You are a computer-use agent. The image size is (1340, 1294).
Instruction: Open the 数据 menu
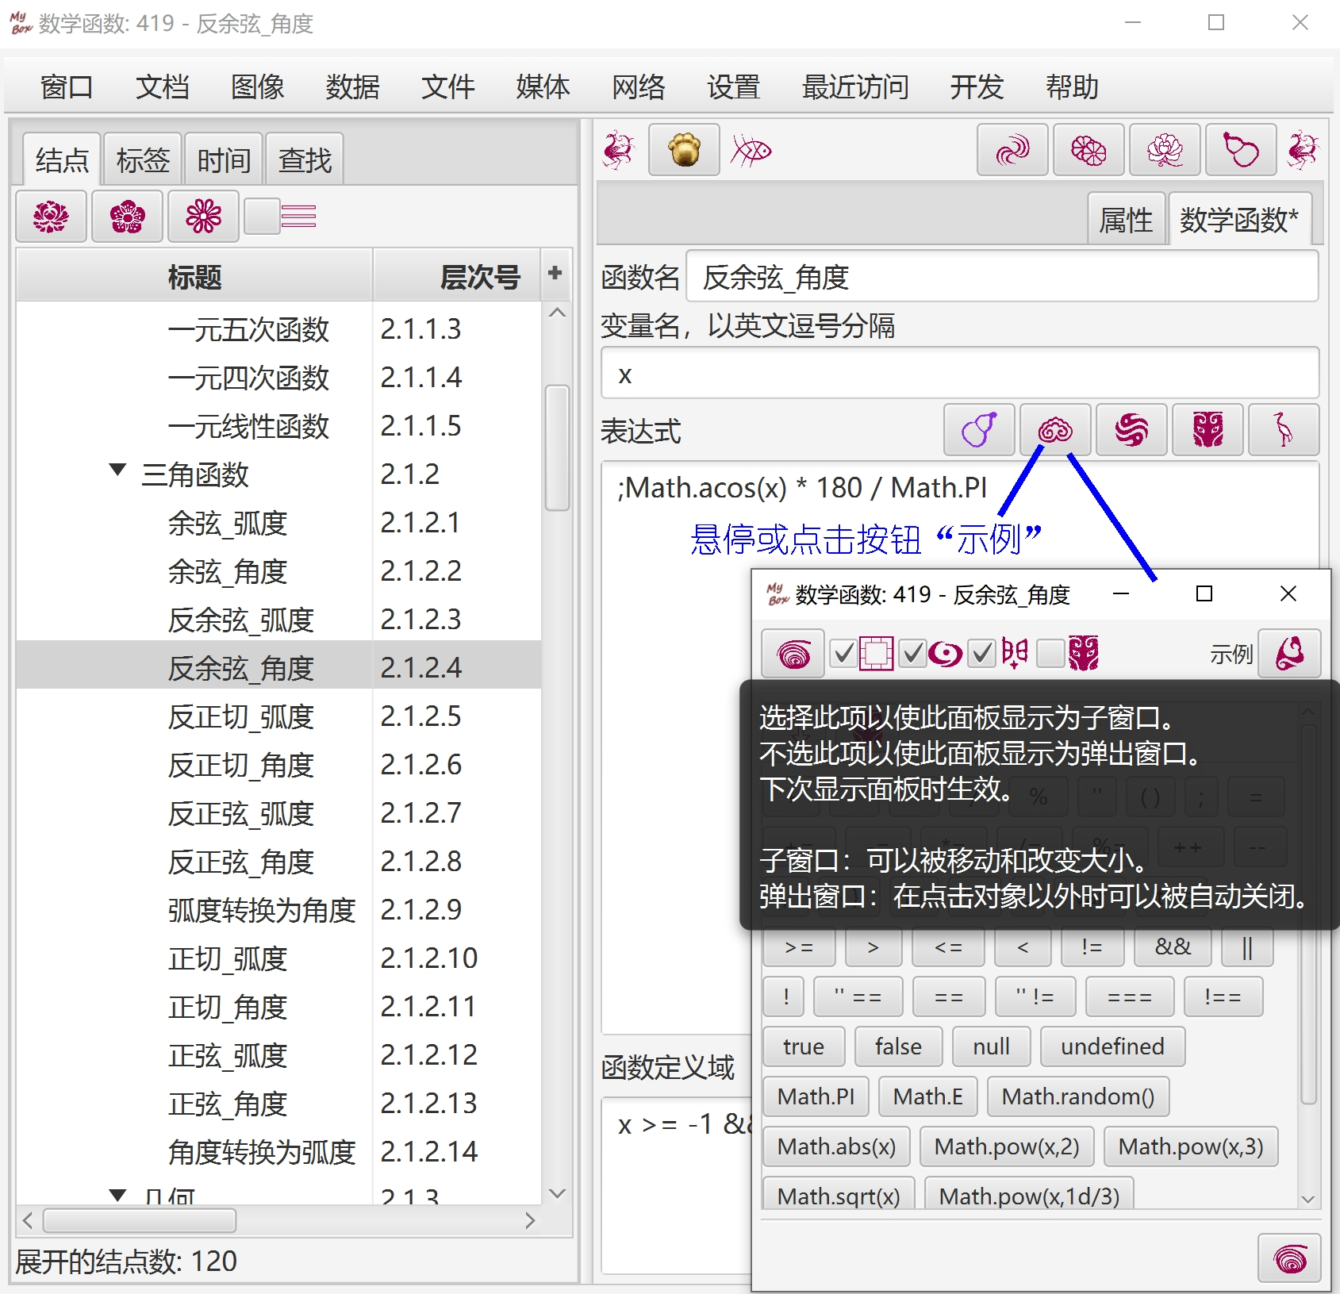click(352, 86)
